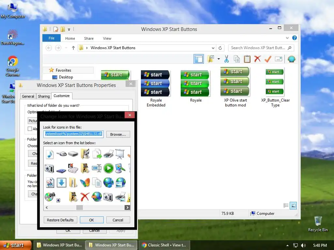The height and width of the screenshot is (250, 334).
Task: Click Cut scissors icon in Explorer toolbar
Action: [226, 59]
